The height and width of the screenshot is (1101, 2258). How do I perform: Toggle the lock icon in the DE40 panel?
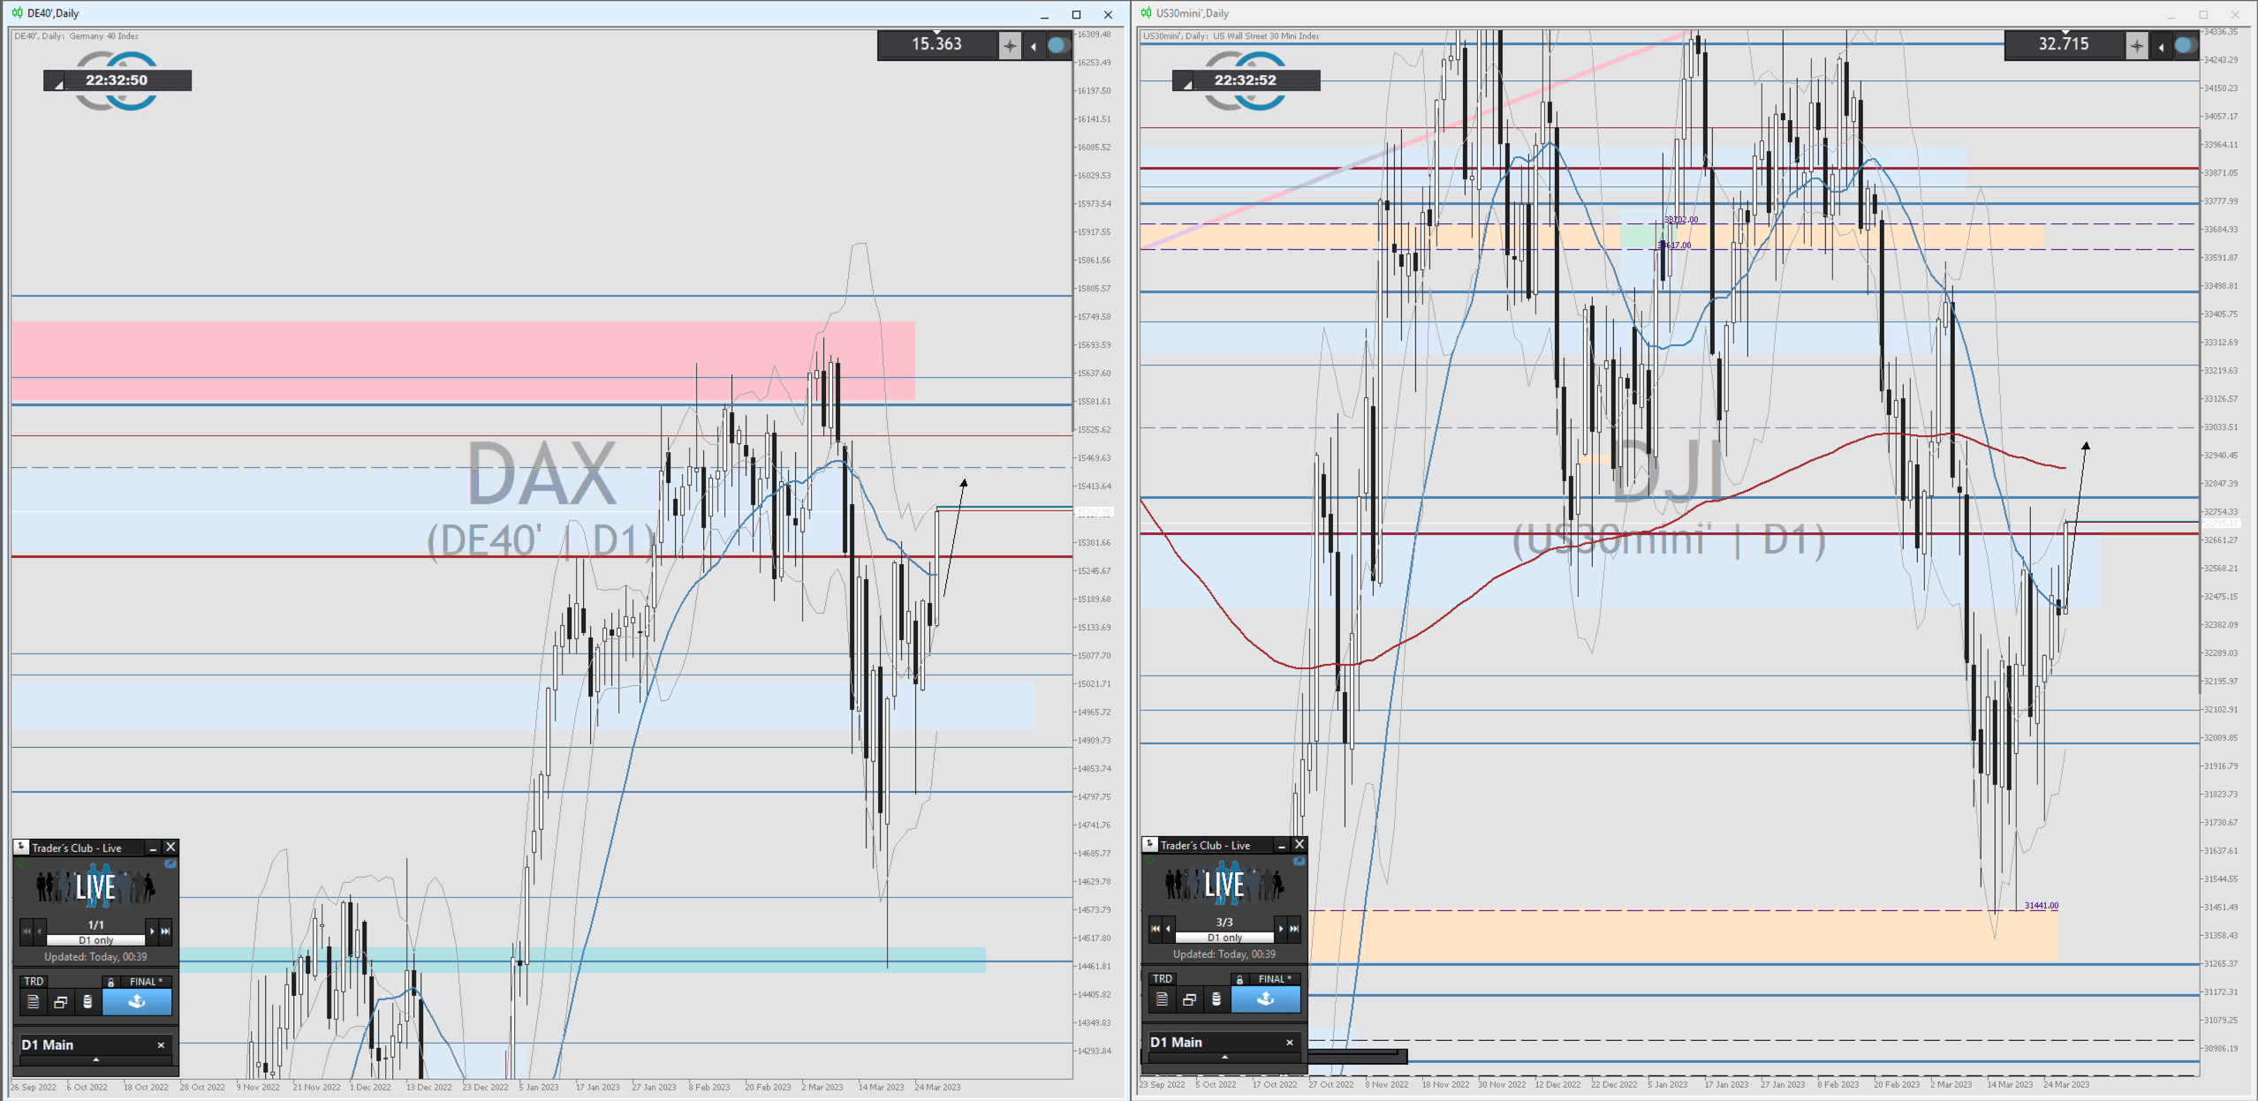point(110,982)
